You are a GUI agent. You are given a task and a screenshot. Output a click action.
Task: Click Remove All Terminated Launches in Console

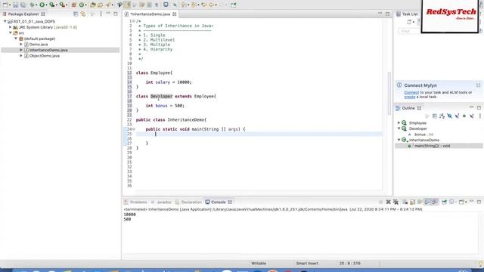(x=396, y=202)
